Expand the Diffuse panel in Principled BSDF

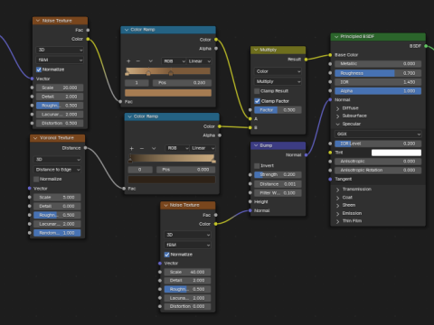tap(337, 108)
